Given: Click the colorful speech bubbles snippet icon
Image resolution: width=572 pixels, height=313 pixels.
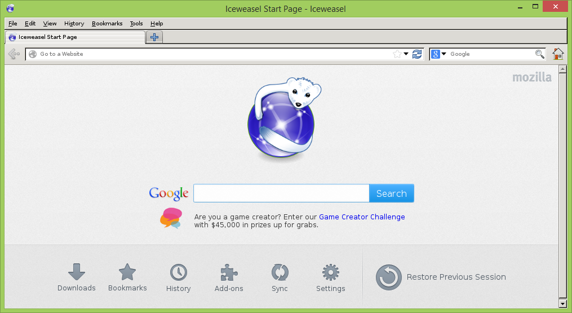Looking at the screenshot, I should (171, 218).
